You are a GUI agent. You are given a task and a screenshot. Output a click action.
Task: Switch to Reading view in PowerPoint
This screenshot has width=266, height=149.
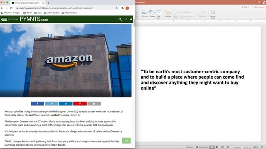click(222, 147)
